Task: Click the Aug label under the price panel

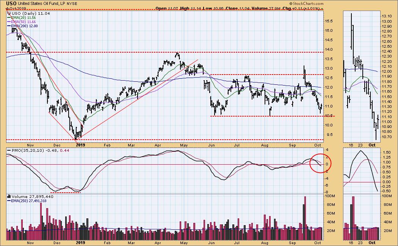Action: (265, 145)
